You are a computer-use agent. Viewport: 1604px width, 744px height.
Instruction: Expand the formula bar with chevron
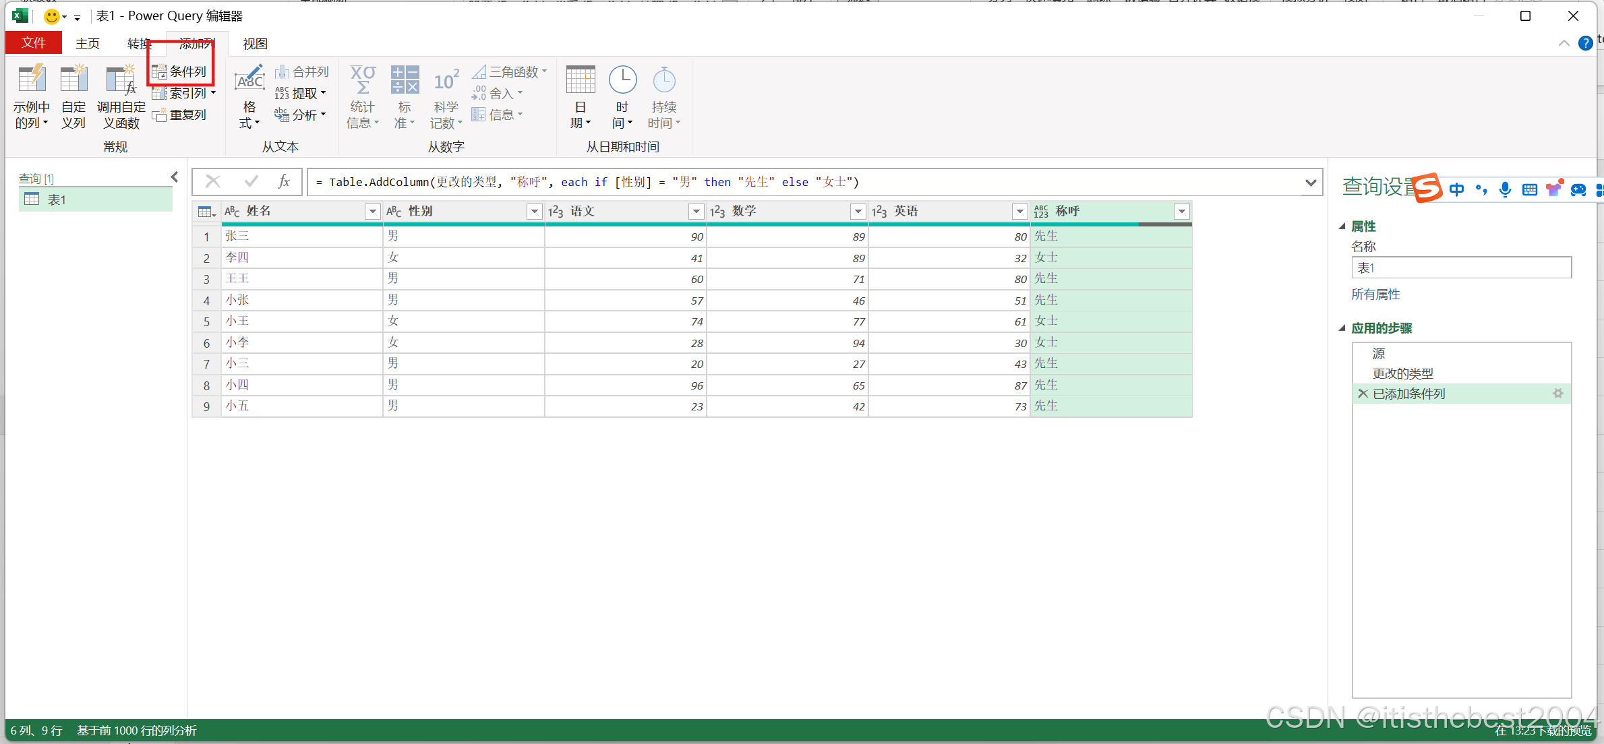(x=1310, y=182)
